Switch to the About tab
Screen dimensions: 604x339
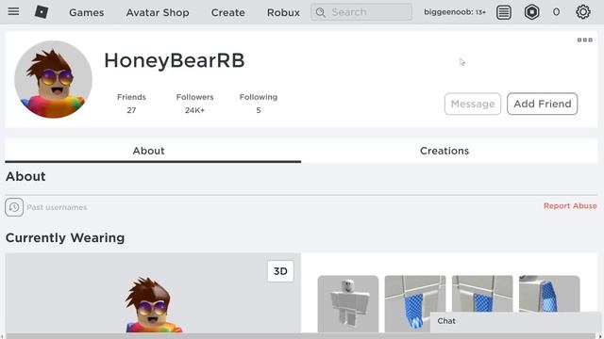point(153,151)
